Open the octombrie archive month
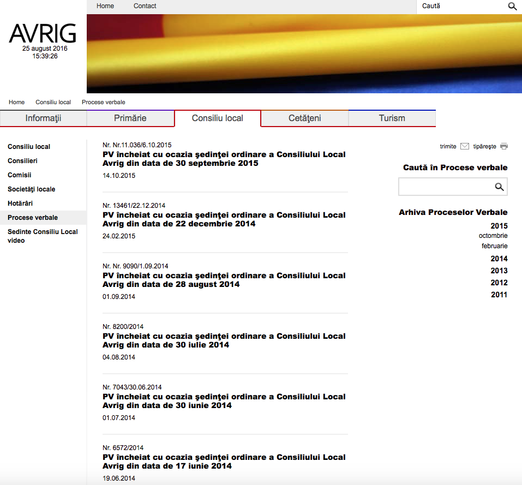Viewport: 522px width, 485px height. tap(494, 236)
